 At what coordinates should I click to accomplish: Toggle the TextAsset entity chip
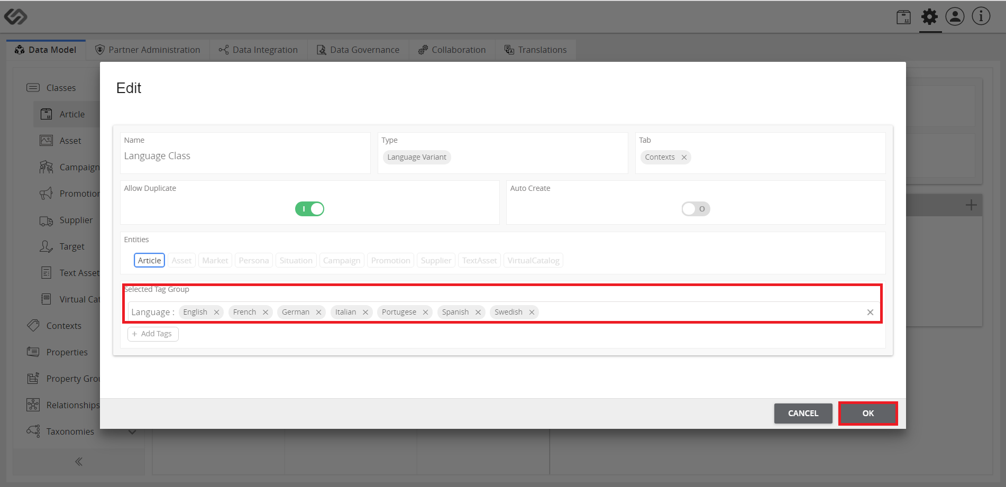click(480, 260)
